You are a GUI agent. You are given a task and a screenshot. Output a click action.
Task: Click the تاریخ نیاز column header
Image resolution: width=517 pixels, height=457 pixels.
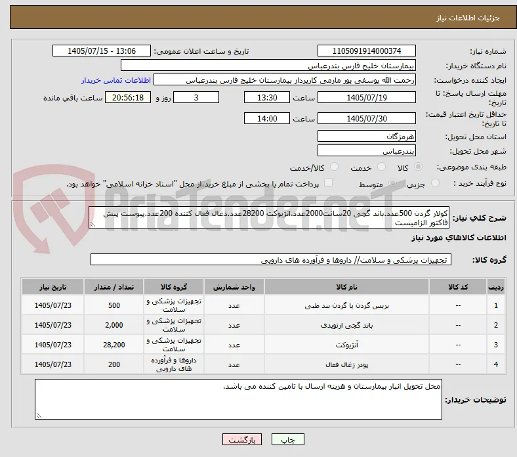52,287
